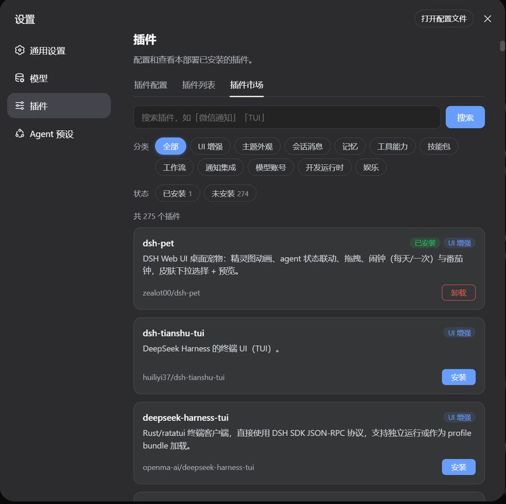Show 未安装 274 plugins only

pos(230,193)
